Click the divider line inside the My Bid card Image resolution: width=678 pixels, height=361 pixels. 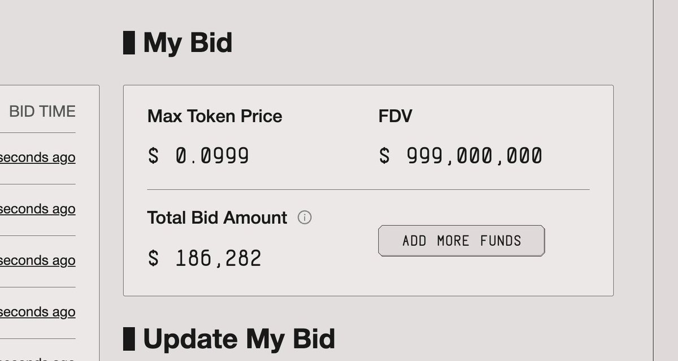click(368, 190)
